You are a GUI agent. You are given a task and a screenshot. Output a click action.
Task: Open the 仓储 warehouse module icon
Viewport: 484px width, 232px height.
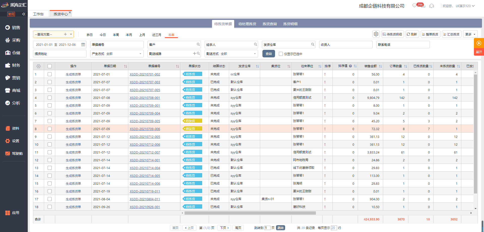click(x=8, y=53)
